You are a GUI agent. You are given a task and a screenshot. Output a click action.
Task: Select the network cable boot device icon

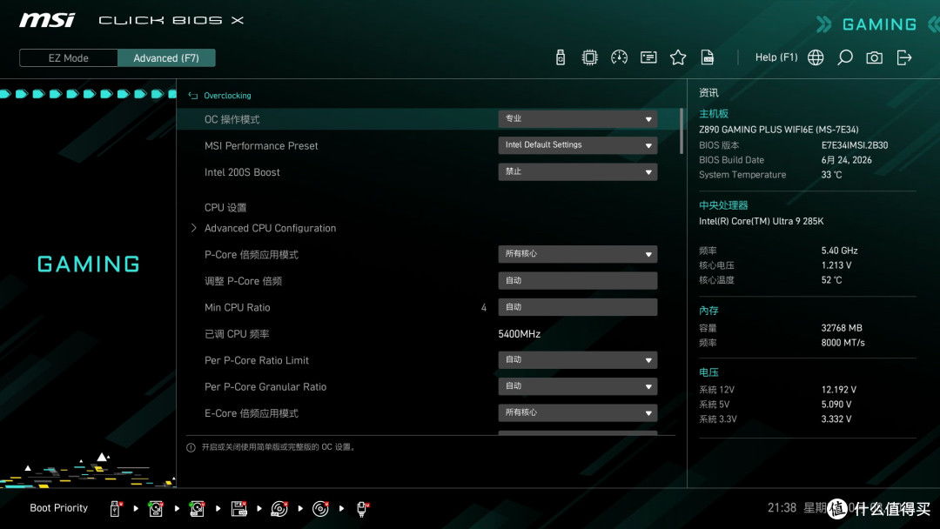tap(362, 509)
